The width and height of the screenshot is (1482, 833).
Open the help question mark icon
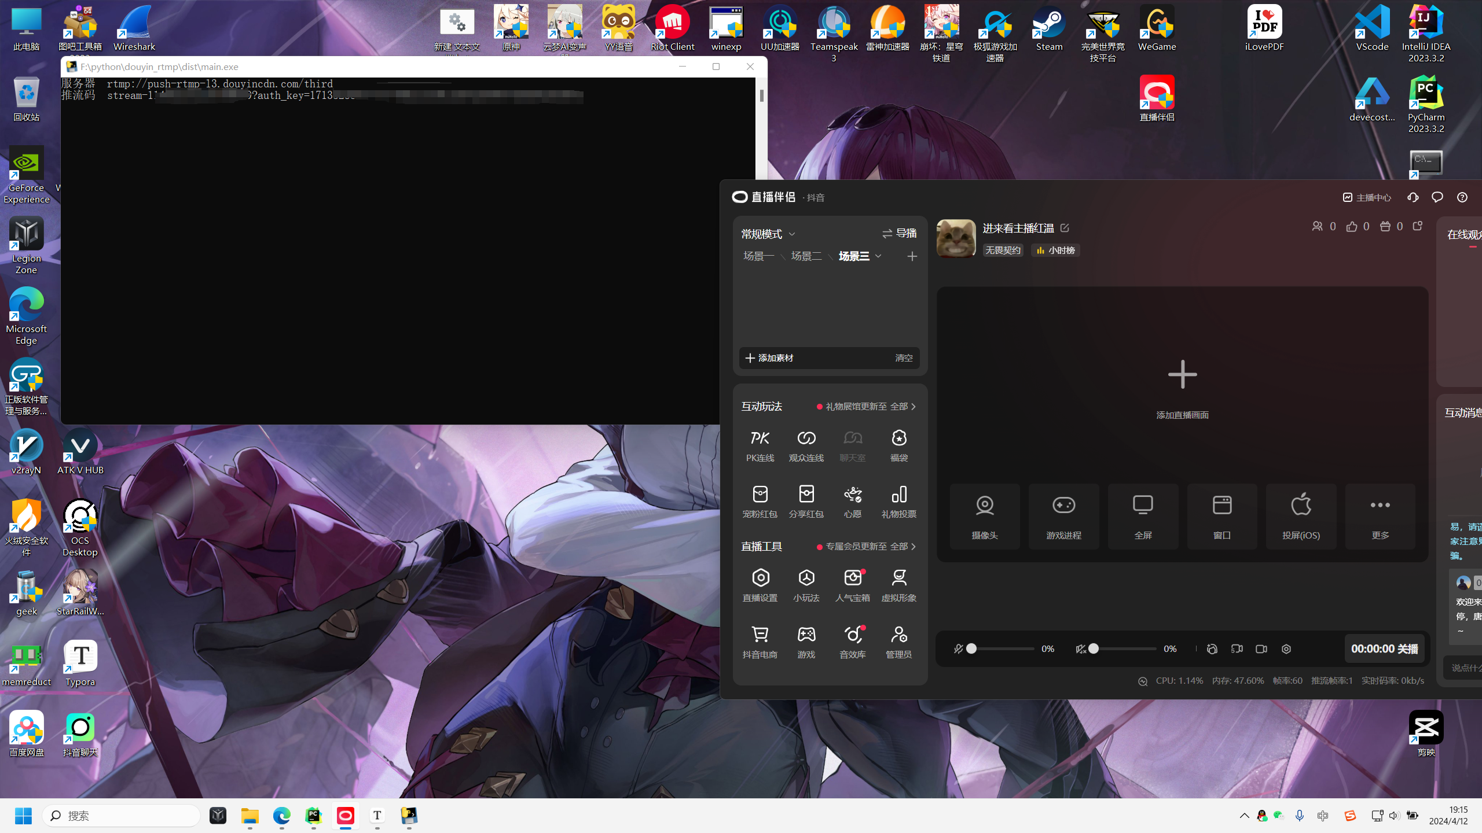pyautogui.click(x=1462, y=197)
